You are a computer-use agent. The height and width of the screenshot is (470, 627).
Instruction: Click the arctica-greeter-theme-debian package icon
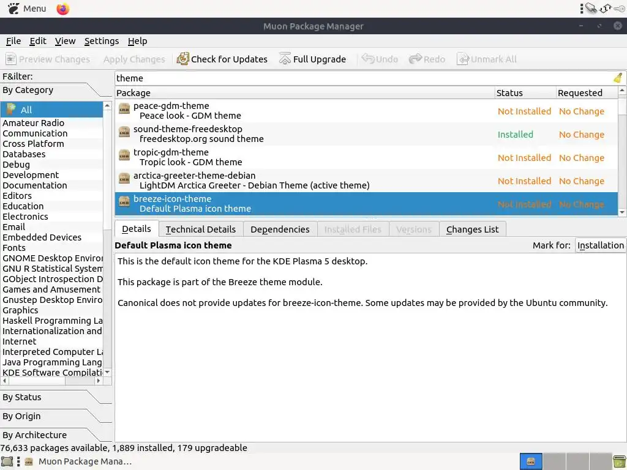124,178
